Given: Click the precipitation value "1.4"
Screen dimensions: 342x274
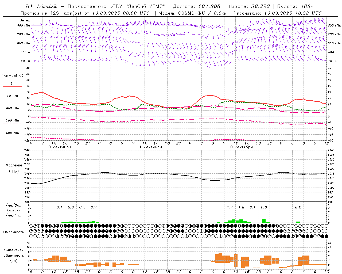Looking at the screenshot, I should (230, 207).
